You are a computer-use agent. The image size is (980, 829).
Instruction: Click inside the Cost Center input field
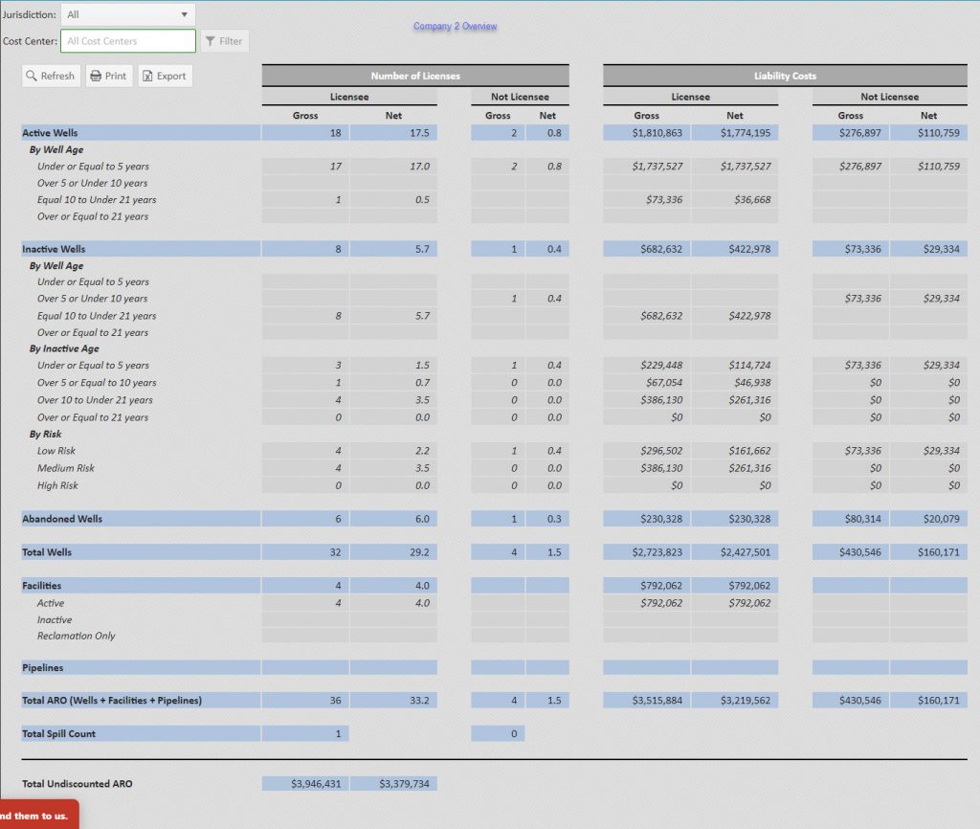pyautogui.click(x=127, y=41)
